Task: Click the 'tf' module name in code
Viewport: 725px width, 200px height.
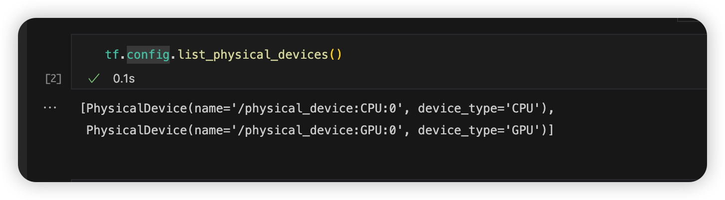Action: (112, 54)
